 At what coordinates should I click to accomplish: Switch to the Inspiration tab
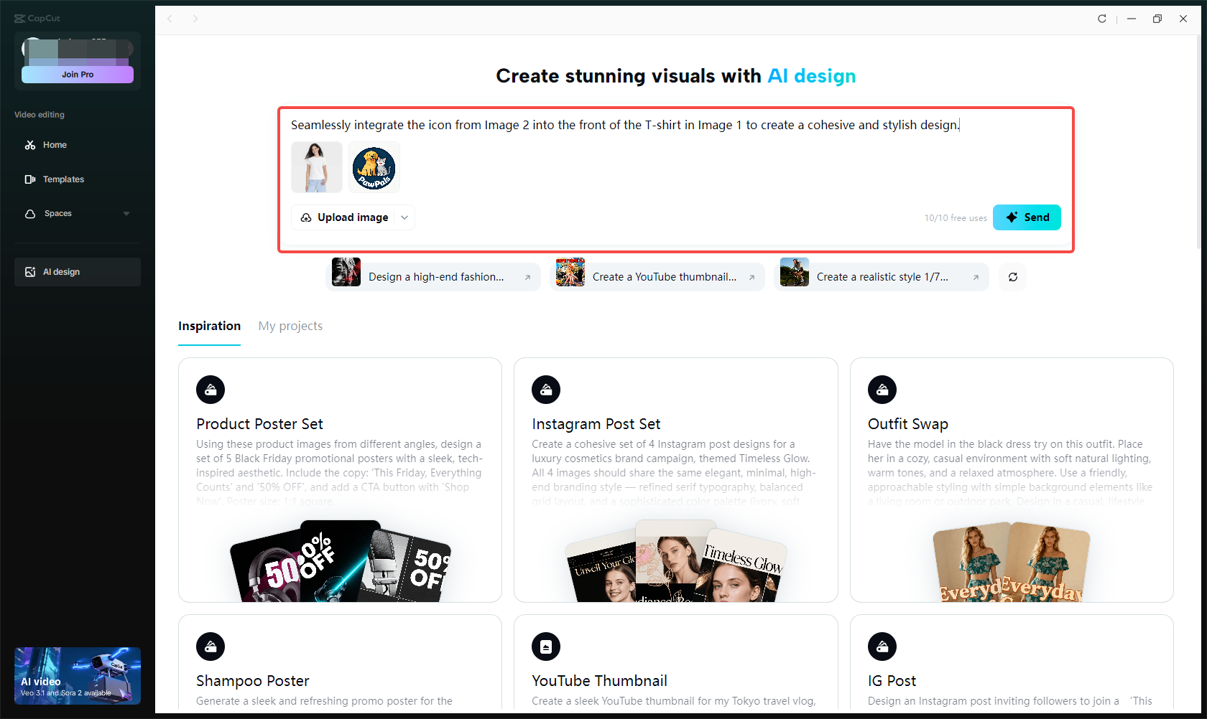pos(209,326)
